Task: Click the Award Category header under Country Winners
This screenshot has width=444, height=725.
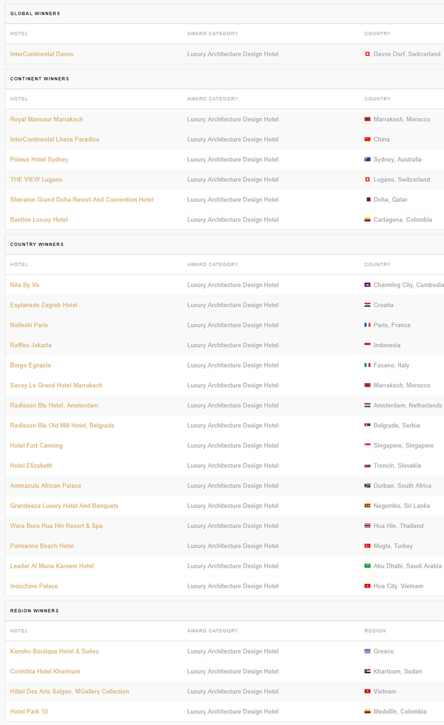Action: 213,265
